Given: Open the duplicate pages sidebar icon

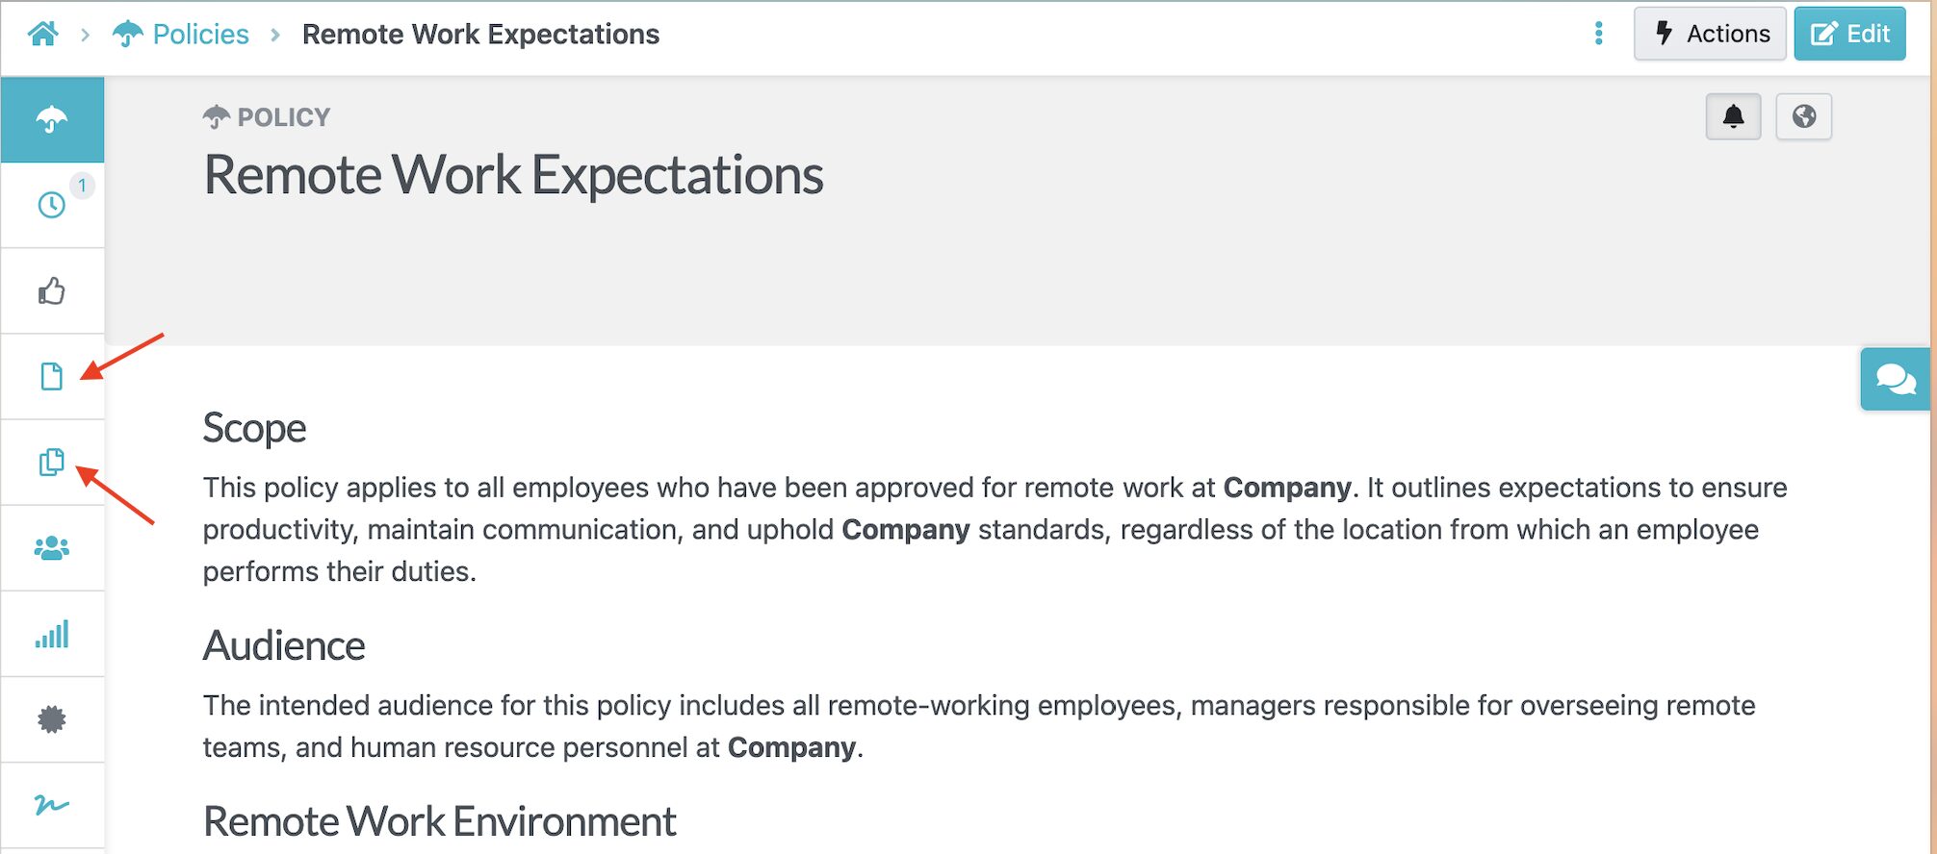Looking at the screenshot, I should [52, 463].
